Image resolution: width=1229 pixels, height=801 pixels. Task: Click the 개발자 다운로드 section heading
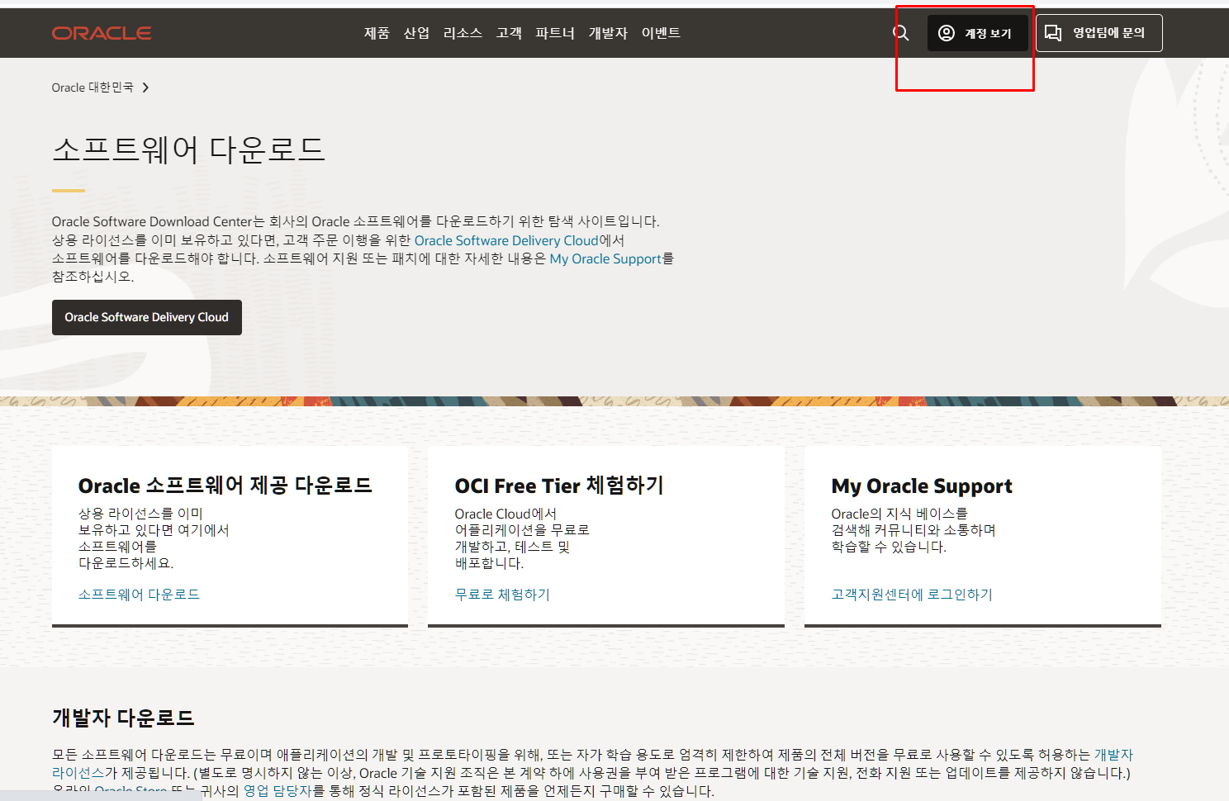pyautogui.click(x=123, y=718)
